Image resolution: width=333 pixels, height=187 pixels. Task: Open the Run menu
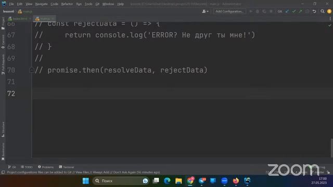point(79,4)
